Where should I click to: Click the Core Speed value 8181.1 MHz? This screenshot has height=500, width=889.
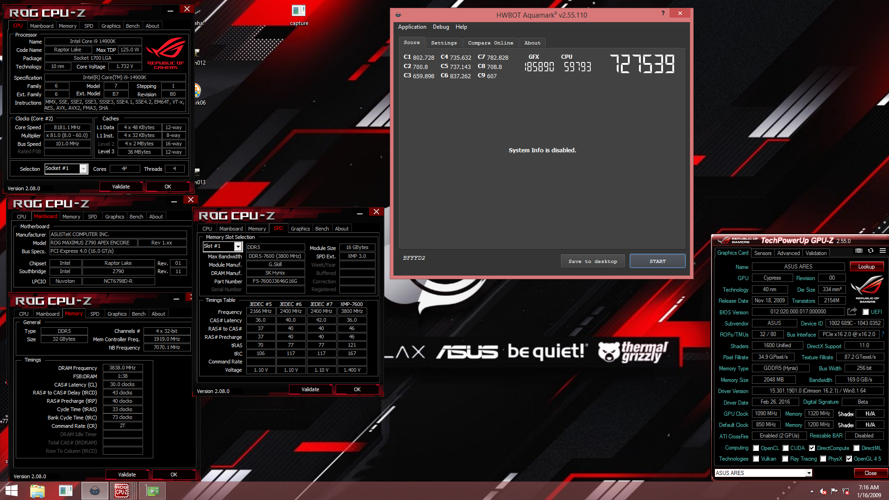68,127
